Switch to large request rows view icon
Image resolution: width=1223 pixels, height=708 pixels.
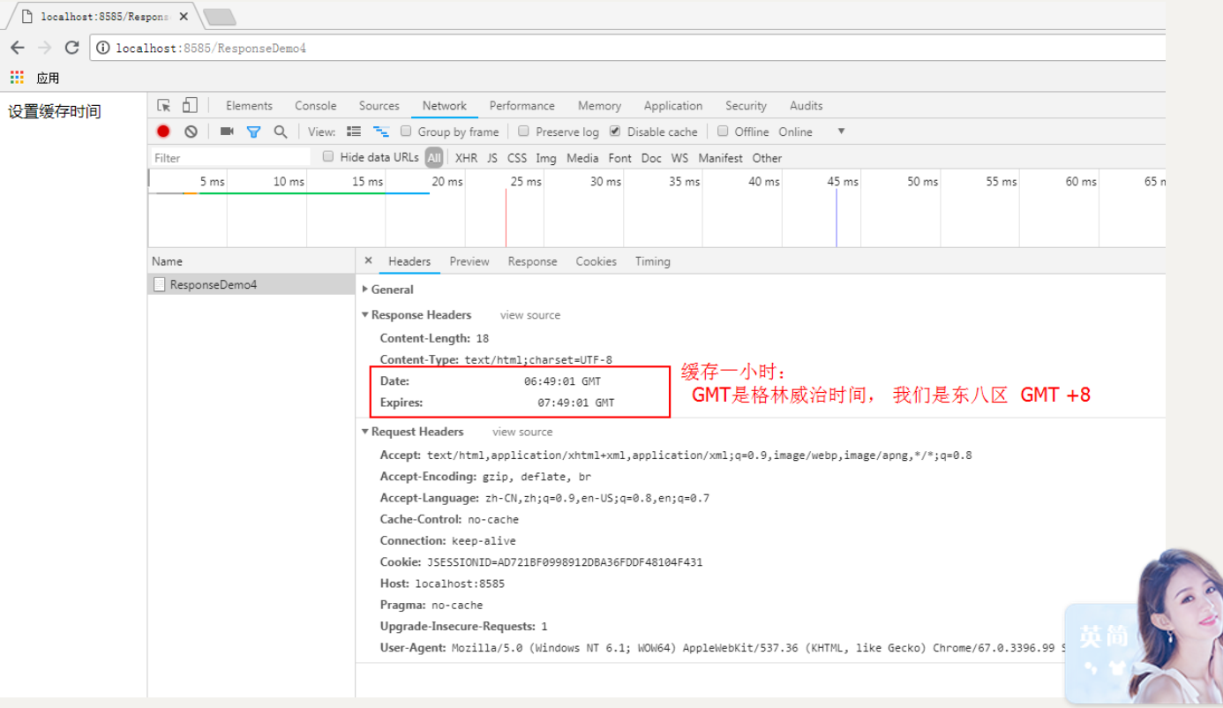354,132
